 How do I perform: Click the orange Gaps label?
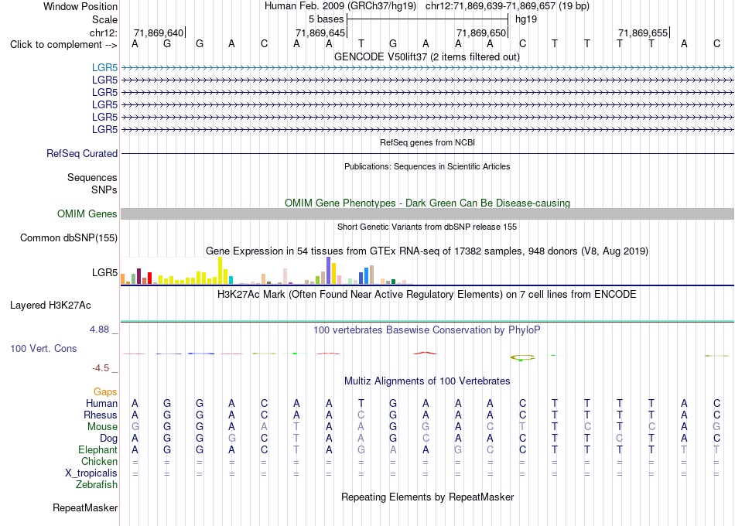tap(105, 392)
